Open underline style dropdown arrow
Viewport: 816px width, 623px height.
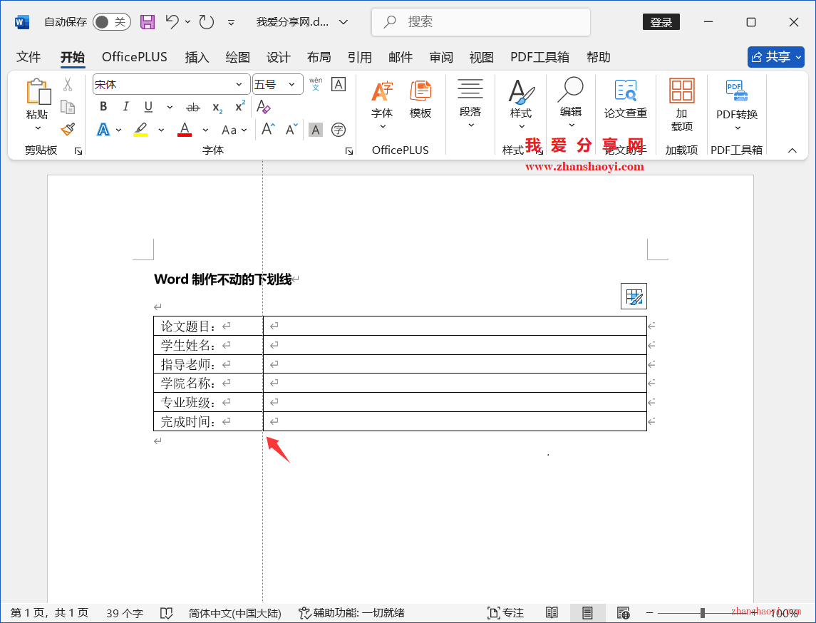pyautogui.click(x=170, y=107)
